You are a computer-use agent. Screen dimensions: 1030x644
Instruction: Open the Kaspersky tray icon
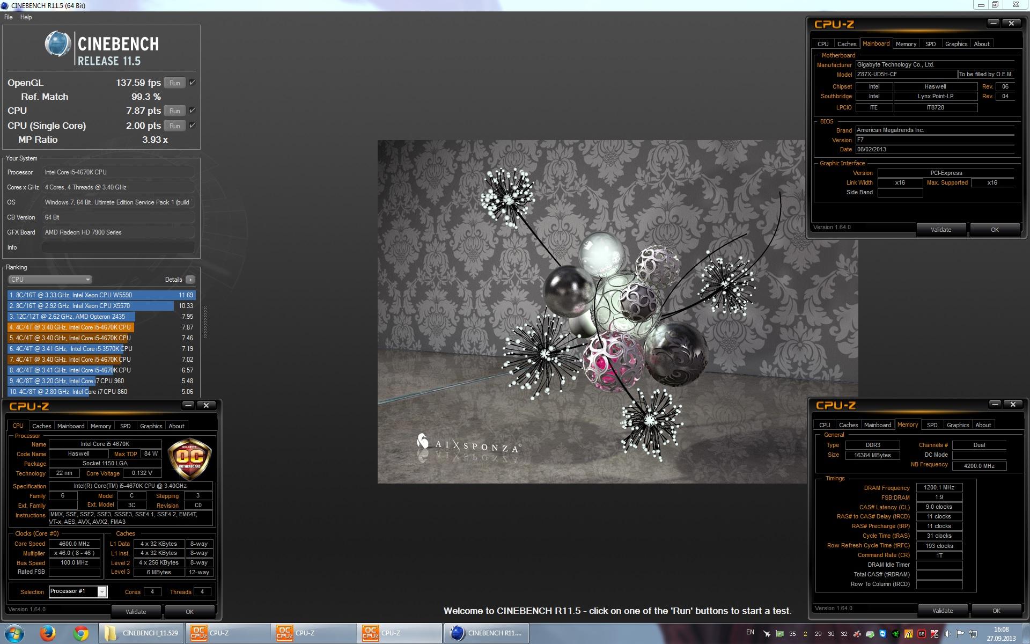coord(935,634)
